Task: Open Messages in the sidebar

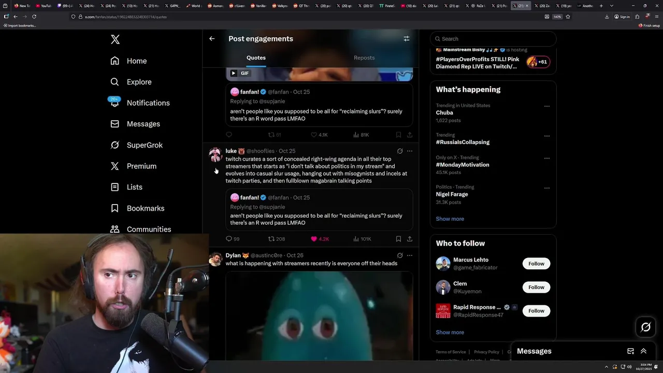Action: 135,124
